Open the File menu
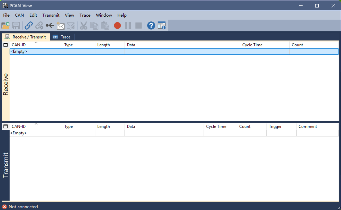 (6, 15)
